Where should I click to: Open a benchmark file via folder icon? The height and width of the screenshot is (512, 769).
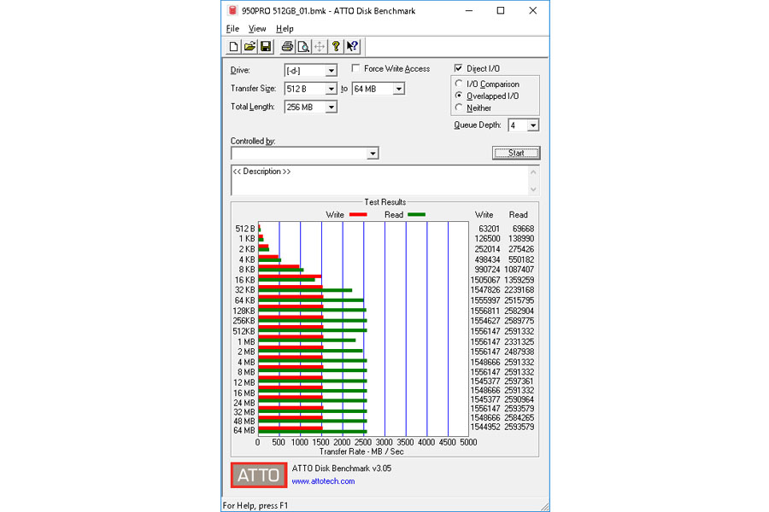click(249, 47)
